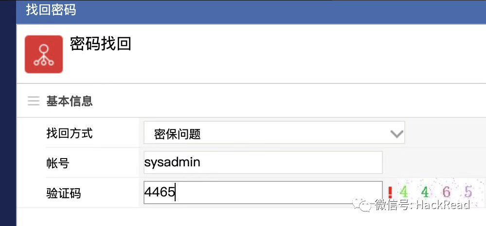Click the 帐号 field containing sysadmin
Image resolution: width=486 pixels, height=226 pixels.
(x=263, y=162)
